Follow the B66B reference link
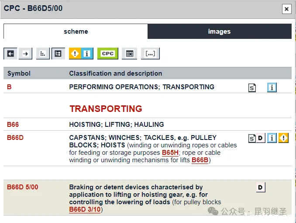 [x=200, y=160]
